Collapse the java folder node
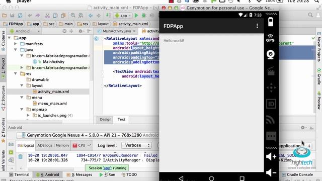 [x=16, y=50]
